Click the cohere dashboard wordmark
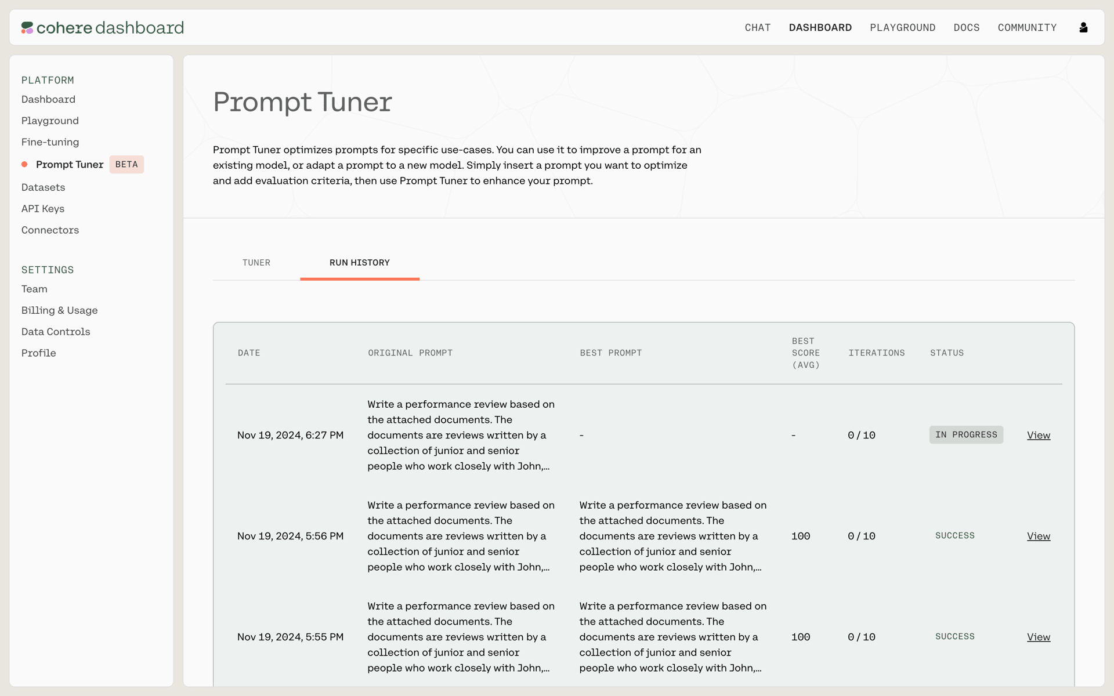 [110, 27]
